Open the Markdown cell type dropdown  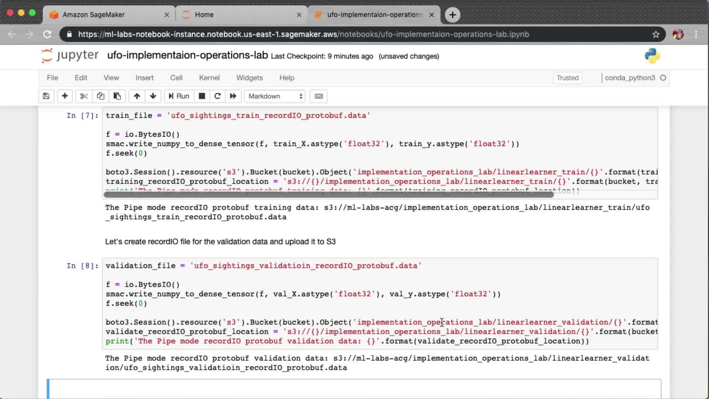tap(275, 96)
